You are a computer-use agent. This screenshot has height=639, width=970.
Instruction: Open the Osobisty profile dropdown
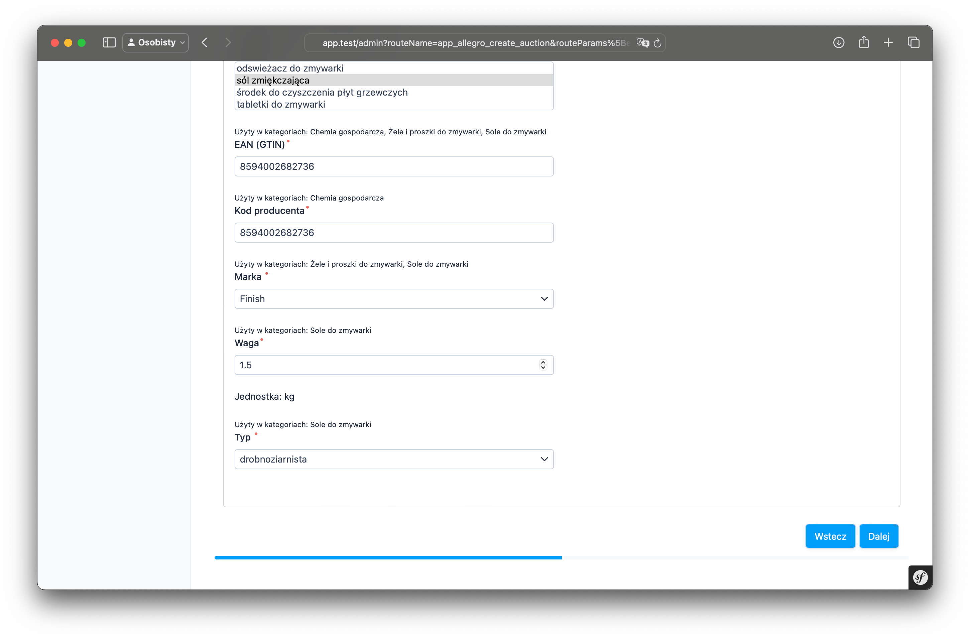[x=156, y=42]
